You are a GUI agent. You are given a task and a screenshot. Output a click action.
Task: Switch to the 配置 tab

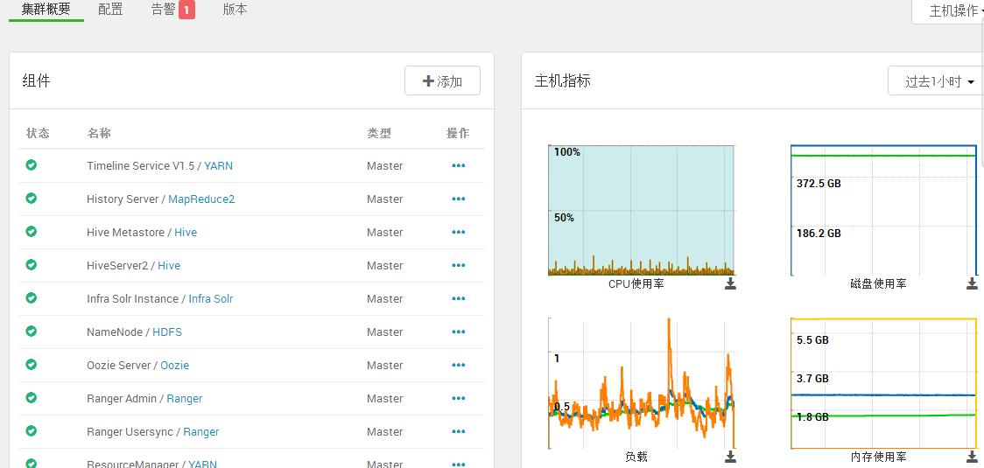[110, 10]
